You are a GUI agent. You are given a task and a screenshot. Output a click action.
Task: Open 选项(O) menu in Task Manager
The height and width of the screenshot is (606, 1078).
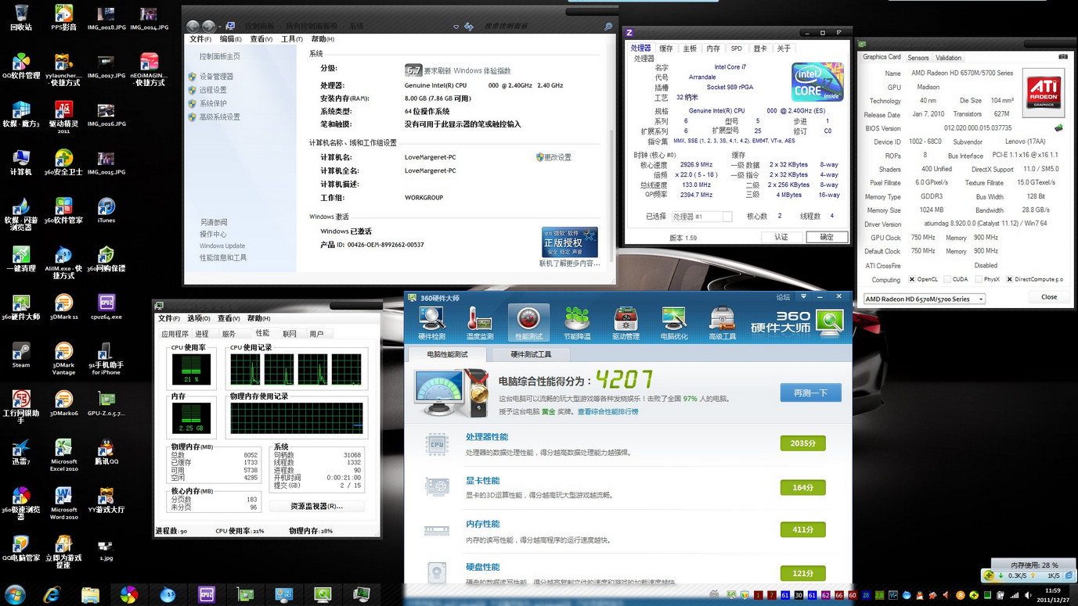(199, 318)
